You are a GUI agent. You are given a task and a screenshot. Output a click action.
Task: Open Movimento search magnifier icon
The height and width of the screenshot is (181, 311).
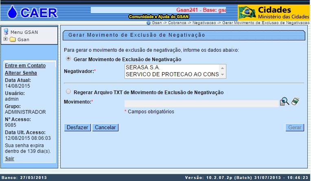pos(285,102)
